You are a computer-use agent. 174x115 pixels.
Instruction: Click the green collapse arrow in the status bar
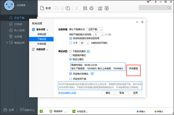tap(41, 111)
